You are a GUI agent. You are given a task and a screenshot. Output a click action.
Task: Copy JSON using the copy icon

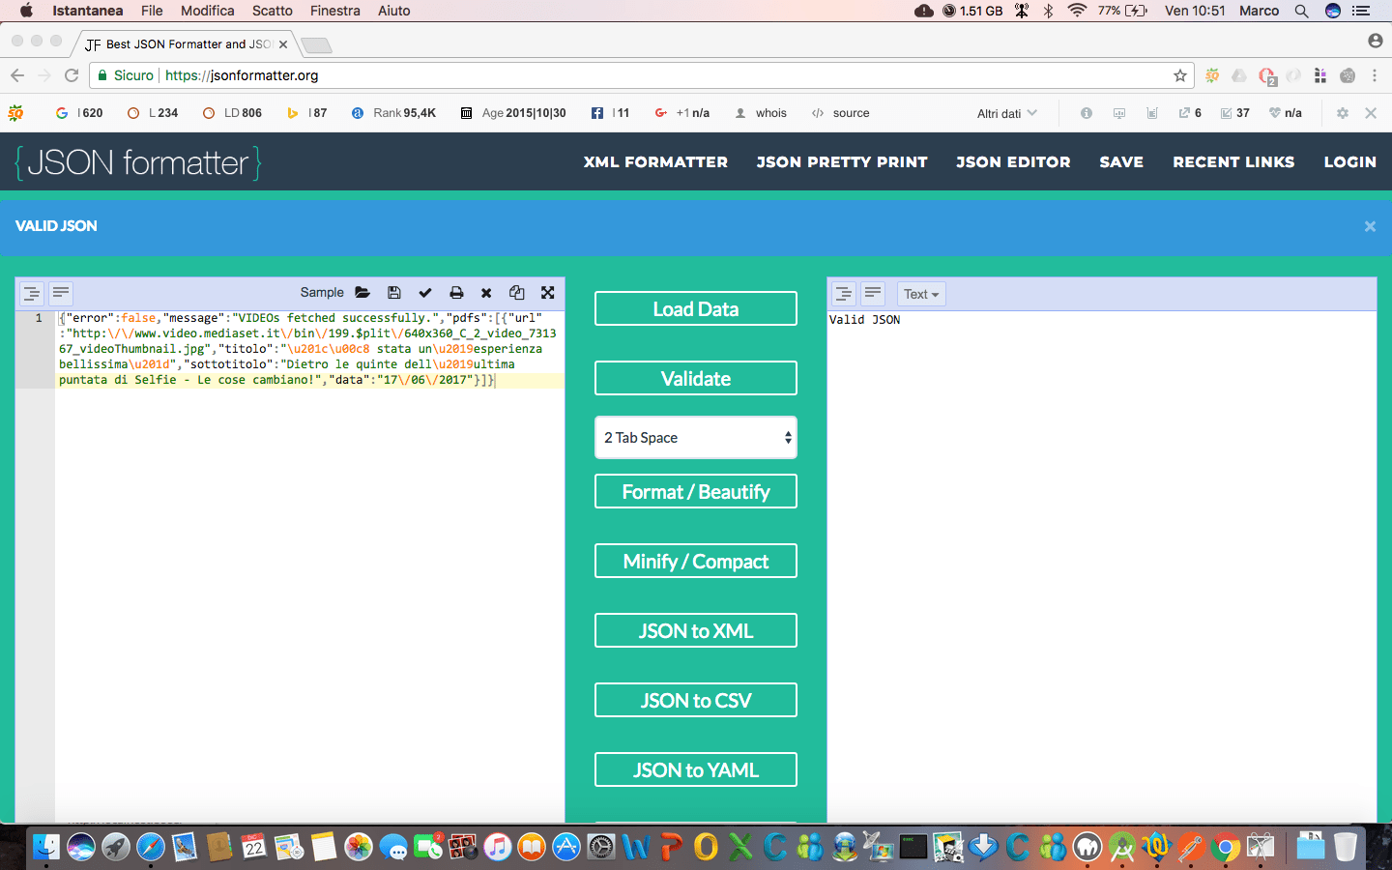(x=517, y=292)
